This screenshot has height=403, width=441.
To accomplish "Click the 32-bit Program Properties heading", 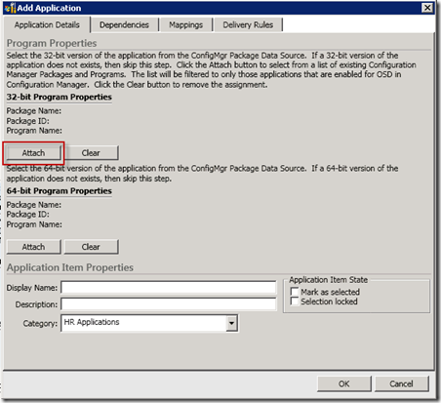I will click(60, 97).
